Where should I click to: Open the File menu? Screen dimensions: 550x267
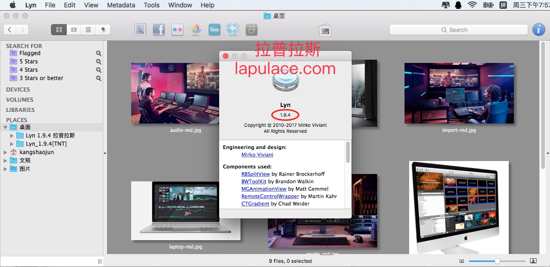[50, 5]
